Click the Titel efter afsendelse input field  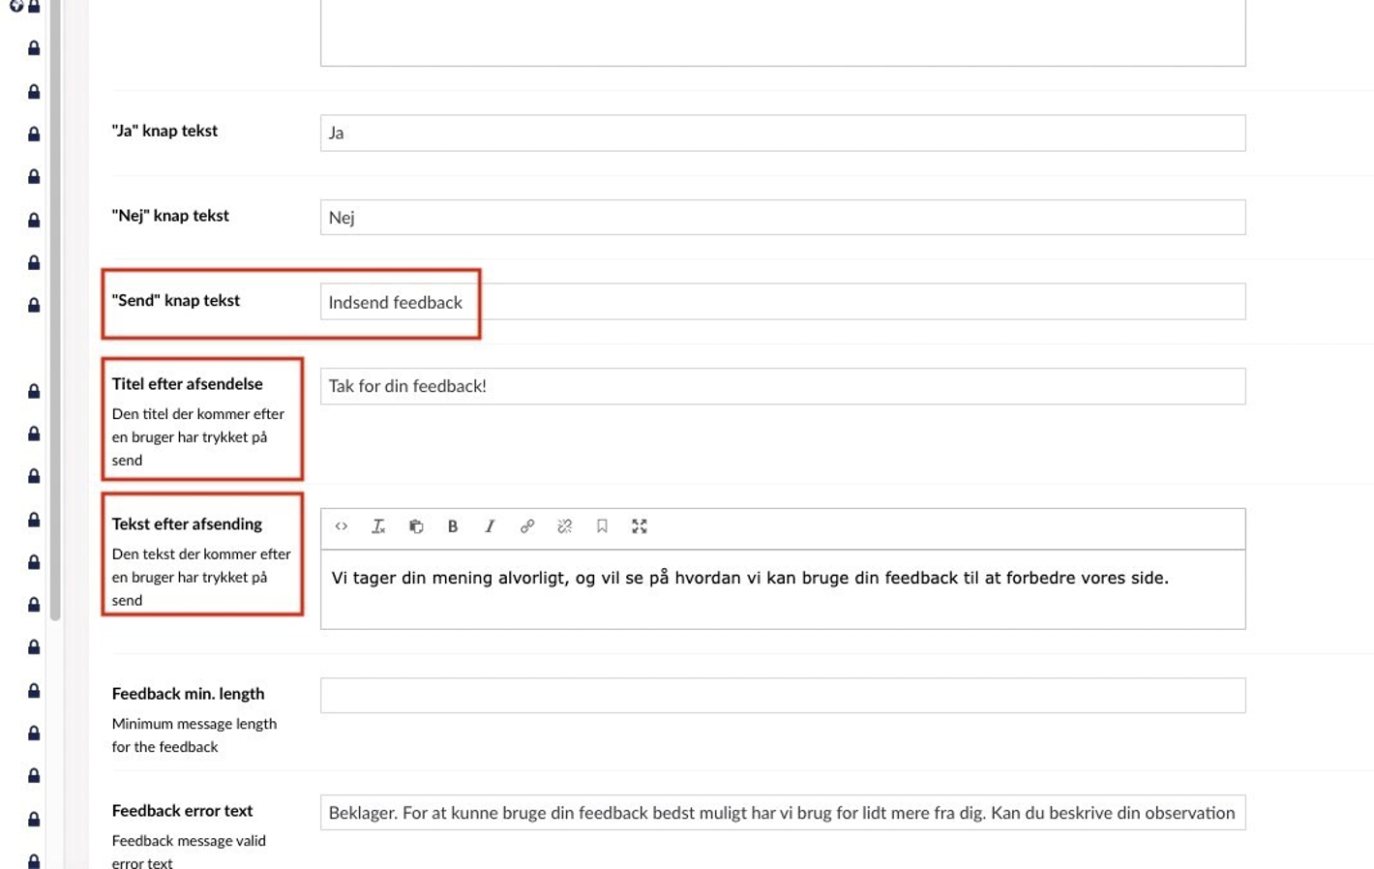point(782,386)
